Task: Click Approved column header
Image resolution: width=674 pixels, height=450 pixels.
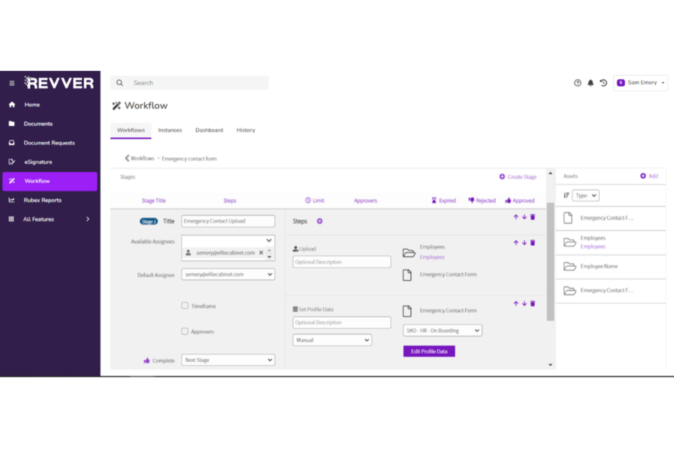Action: pyautogui.click(x=520, y=201)
